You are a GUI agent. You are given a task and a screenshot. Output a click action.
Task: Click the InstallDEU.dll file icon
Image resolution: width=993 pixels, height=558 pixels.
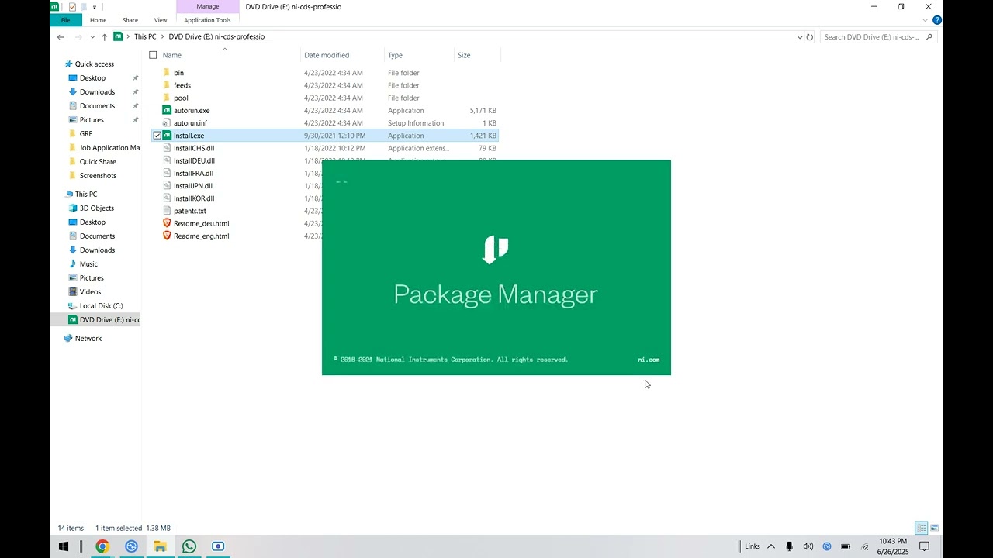(x=166, y=160)
